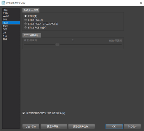
Task: Toggle the show dialog on save checkbox
Action: click(x=24, y=113)
